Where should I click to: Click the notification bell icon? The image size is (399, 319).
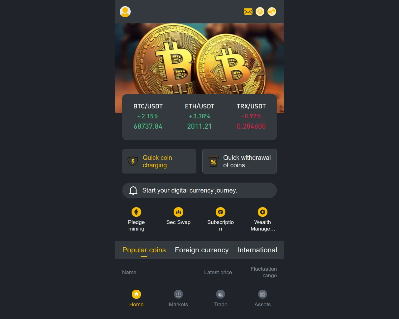click(x=133, y=190)
